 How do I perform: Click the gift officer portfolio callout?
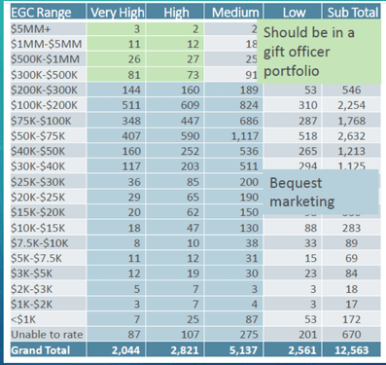[319, 52]
